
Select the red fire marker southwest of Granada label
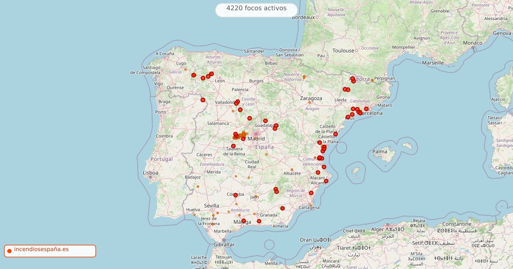tap(259, 221)
